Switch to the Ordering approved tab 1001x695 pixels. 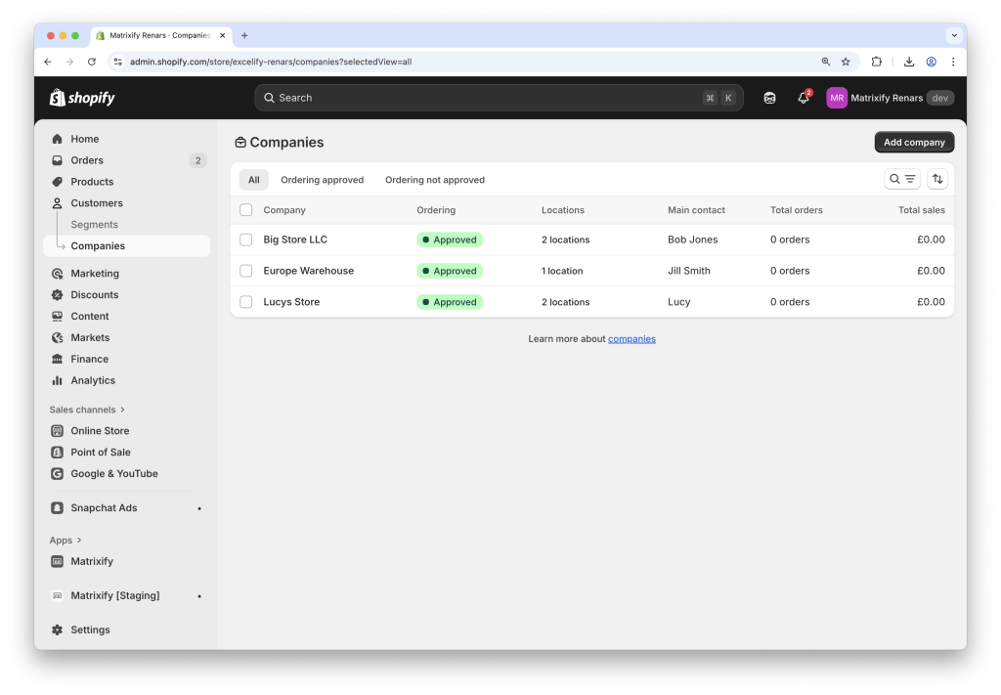point(323,180)
